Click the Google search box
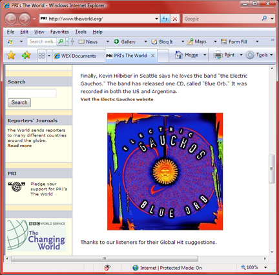 pyautogui.click(x=222, y=19)
